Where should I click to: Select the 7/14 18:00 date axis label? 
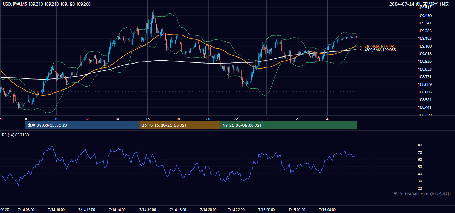click(178, 210)
